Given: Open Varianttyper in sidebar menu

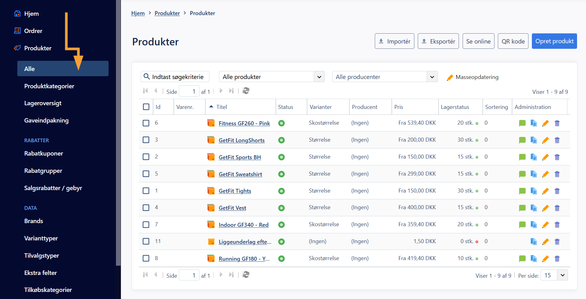Looking at the screenshot, I should click(x=41, y=238).
